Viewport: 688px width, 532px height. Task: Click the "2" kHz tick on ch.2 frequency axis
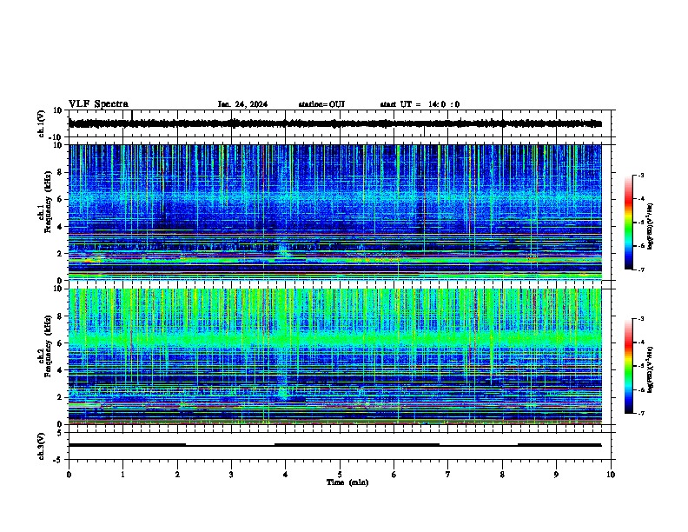tap(60, 397)
